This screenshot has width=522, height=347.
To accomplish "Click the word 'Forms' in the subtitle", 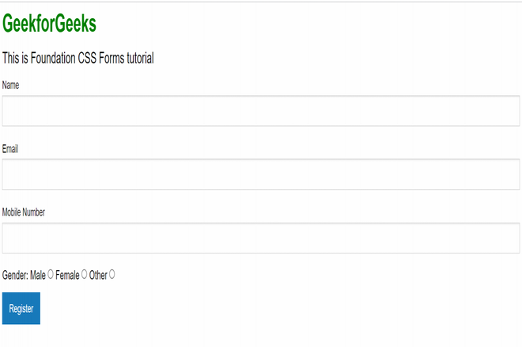I will pos(112,58).
